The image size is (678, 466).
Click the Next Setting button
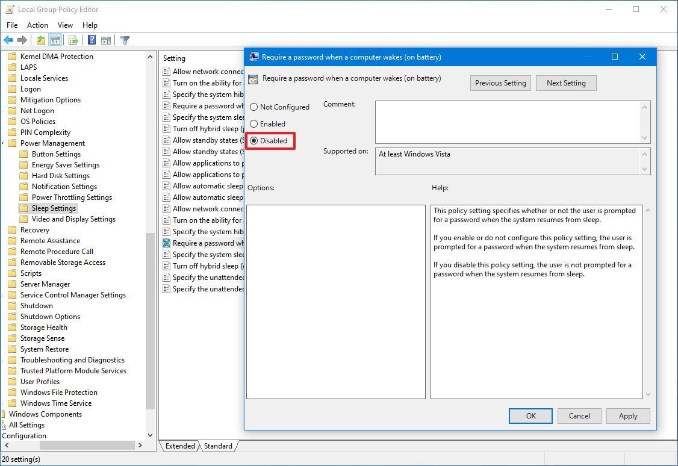click(565, 82)
